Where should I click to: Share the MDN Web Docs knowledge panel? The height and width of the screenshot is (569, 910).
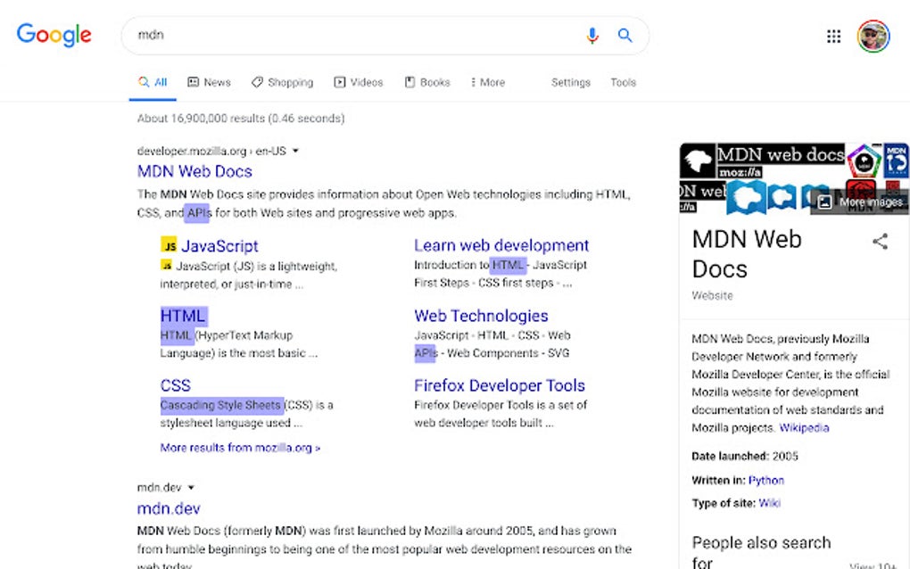click(x=881, y=241)
